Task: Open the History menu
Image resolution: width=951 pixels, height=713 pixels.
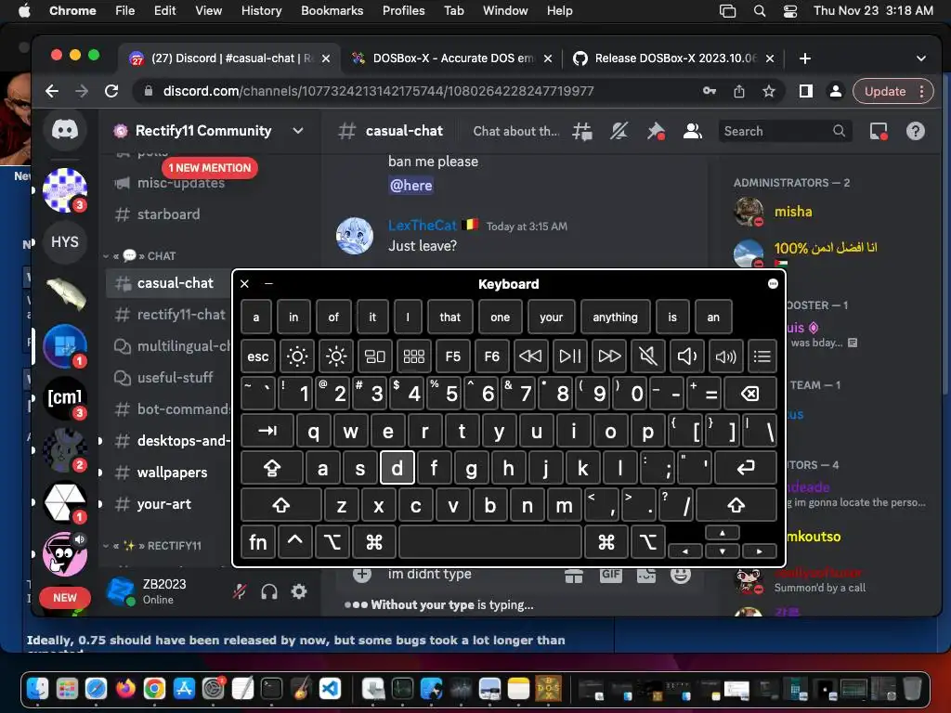Action: [x=261, y=10]
